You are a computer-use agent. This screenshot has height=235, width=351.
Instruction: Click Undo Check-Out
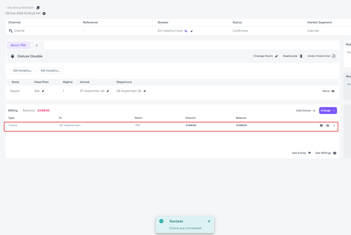click(322, 56)
